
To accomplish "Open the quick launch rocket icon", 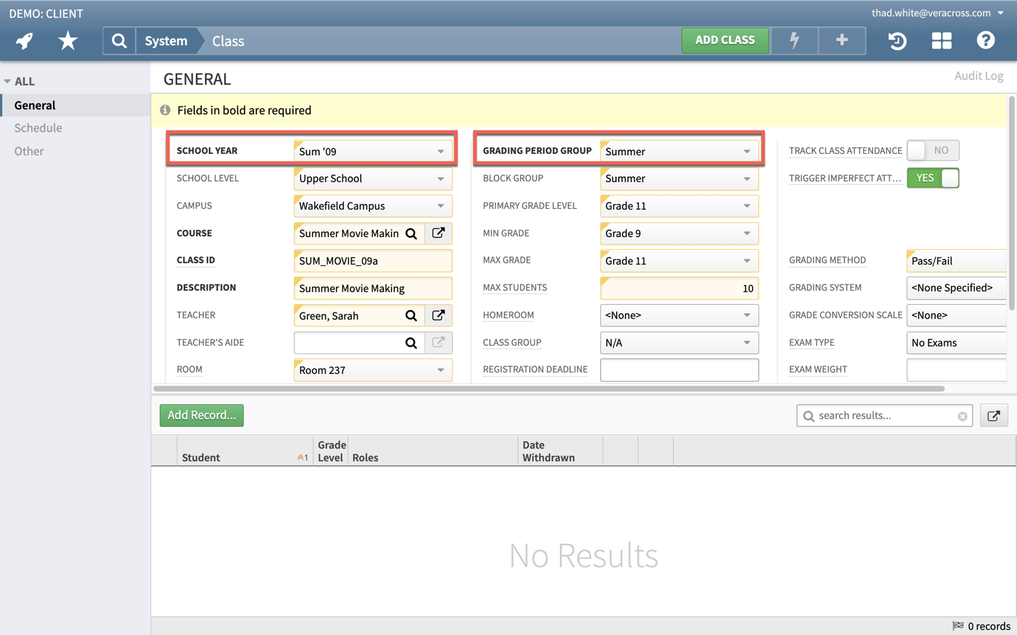I will pyautogui.click(x=24, y=40).
